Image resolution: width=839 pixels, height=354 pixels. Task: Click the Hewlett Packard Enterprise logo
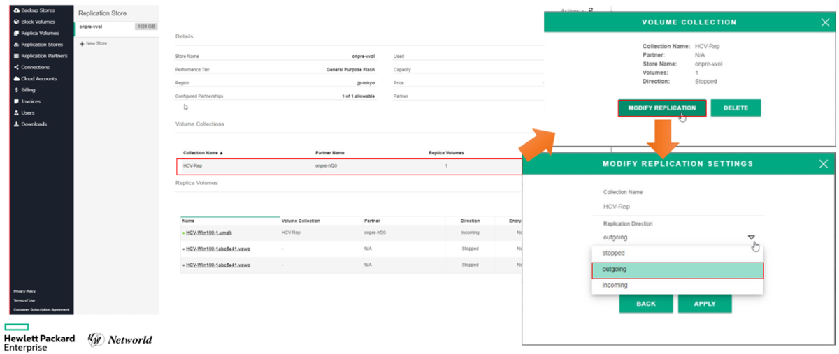point(39,338)
